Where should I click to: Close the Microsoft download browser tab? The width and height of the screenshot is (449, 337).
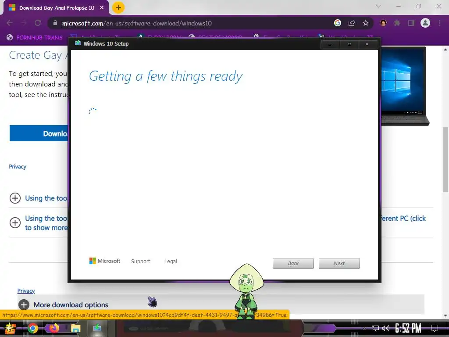coord(102,8)
